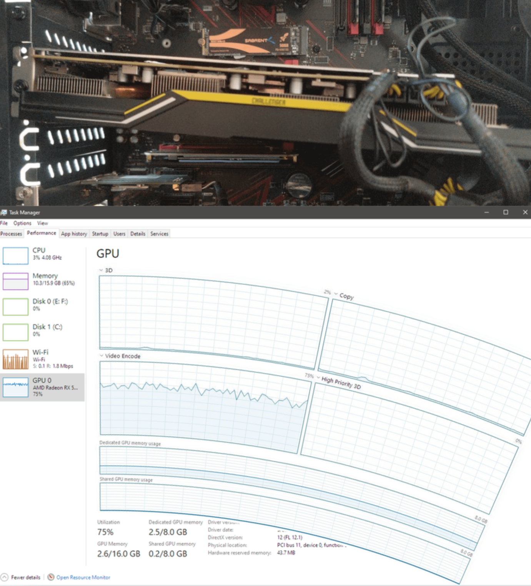Open the Options menu
This screenshot has width=531, height=586.
22,223
